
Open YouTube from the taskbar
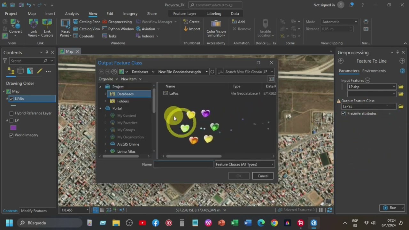tap(143, 223)
